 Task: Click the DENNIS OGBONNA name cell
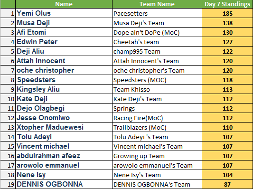pos(64,184)
